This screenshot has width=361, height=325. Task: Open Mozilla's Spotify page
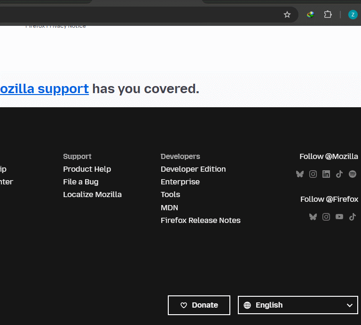pos(353,174)
